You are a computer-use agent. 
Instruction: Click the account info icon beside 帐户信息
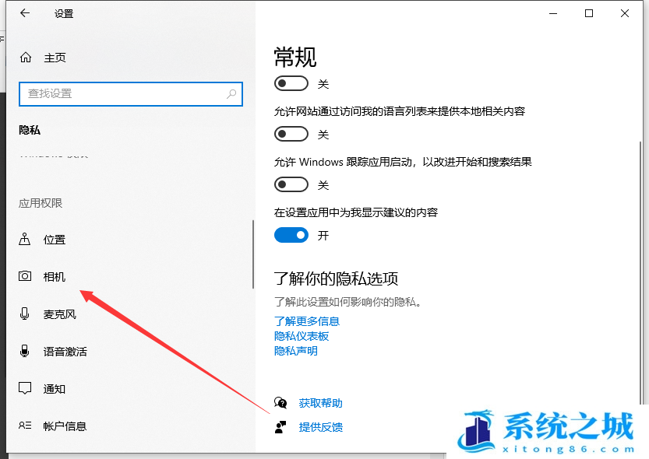25,426
